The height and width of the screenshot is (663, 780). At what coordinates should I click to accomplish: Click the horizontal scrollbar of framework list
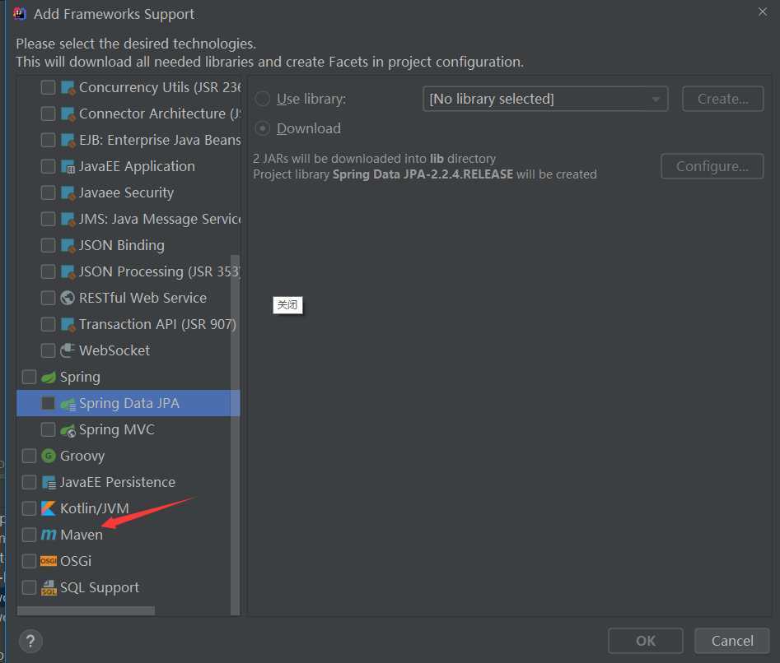[86, 611]
